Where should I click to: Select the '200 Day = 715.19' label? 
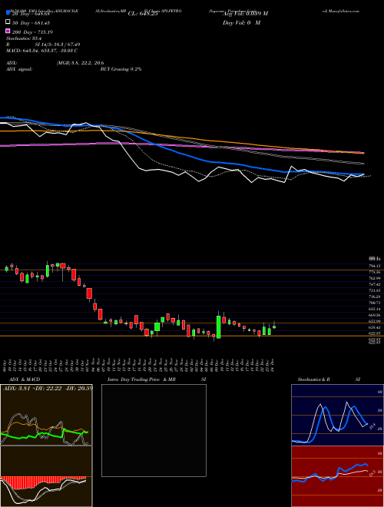click(x=33, y=32)
